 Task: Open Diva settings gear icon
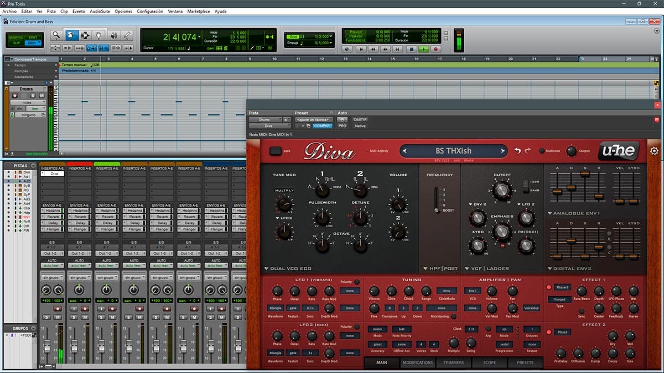(654, 151)
